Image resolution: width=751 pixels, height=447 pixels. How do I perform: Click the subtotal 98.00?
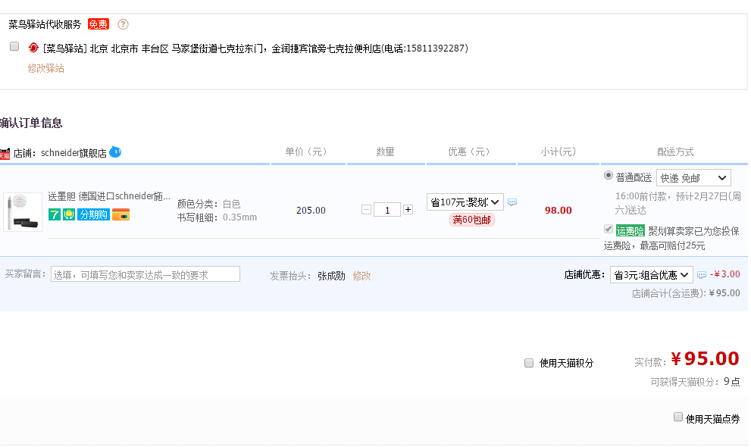click(x=558, y=211)
